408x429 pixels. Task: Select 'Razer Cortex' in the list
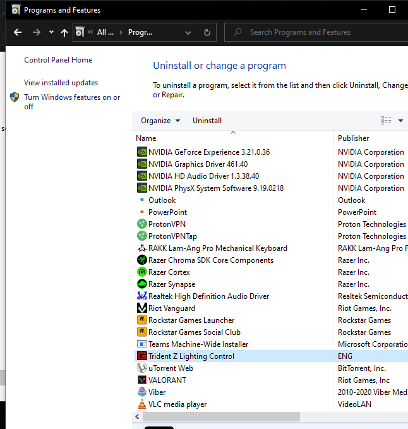(x=169, y=272)
